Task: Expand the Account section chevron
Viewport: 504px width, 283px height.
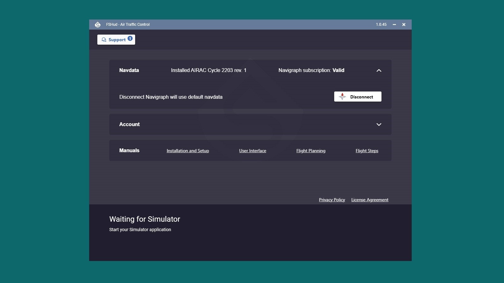Action: pos(379,125)
